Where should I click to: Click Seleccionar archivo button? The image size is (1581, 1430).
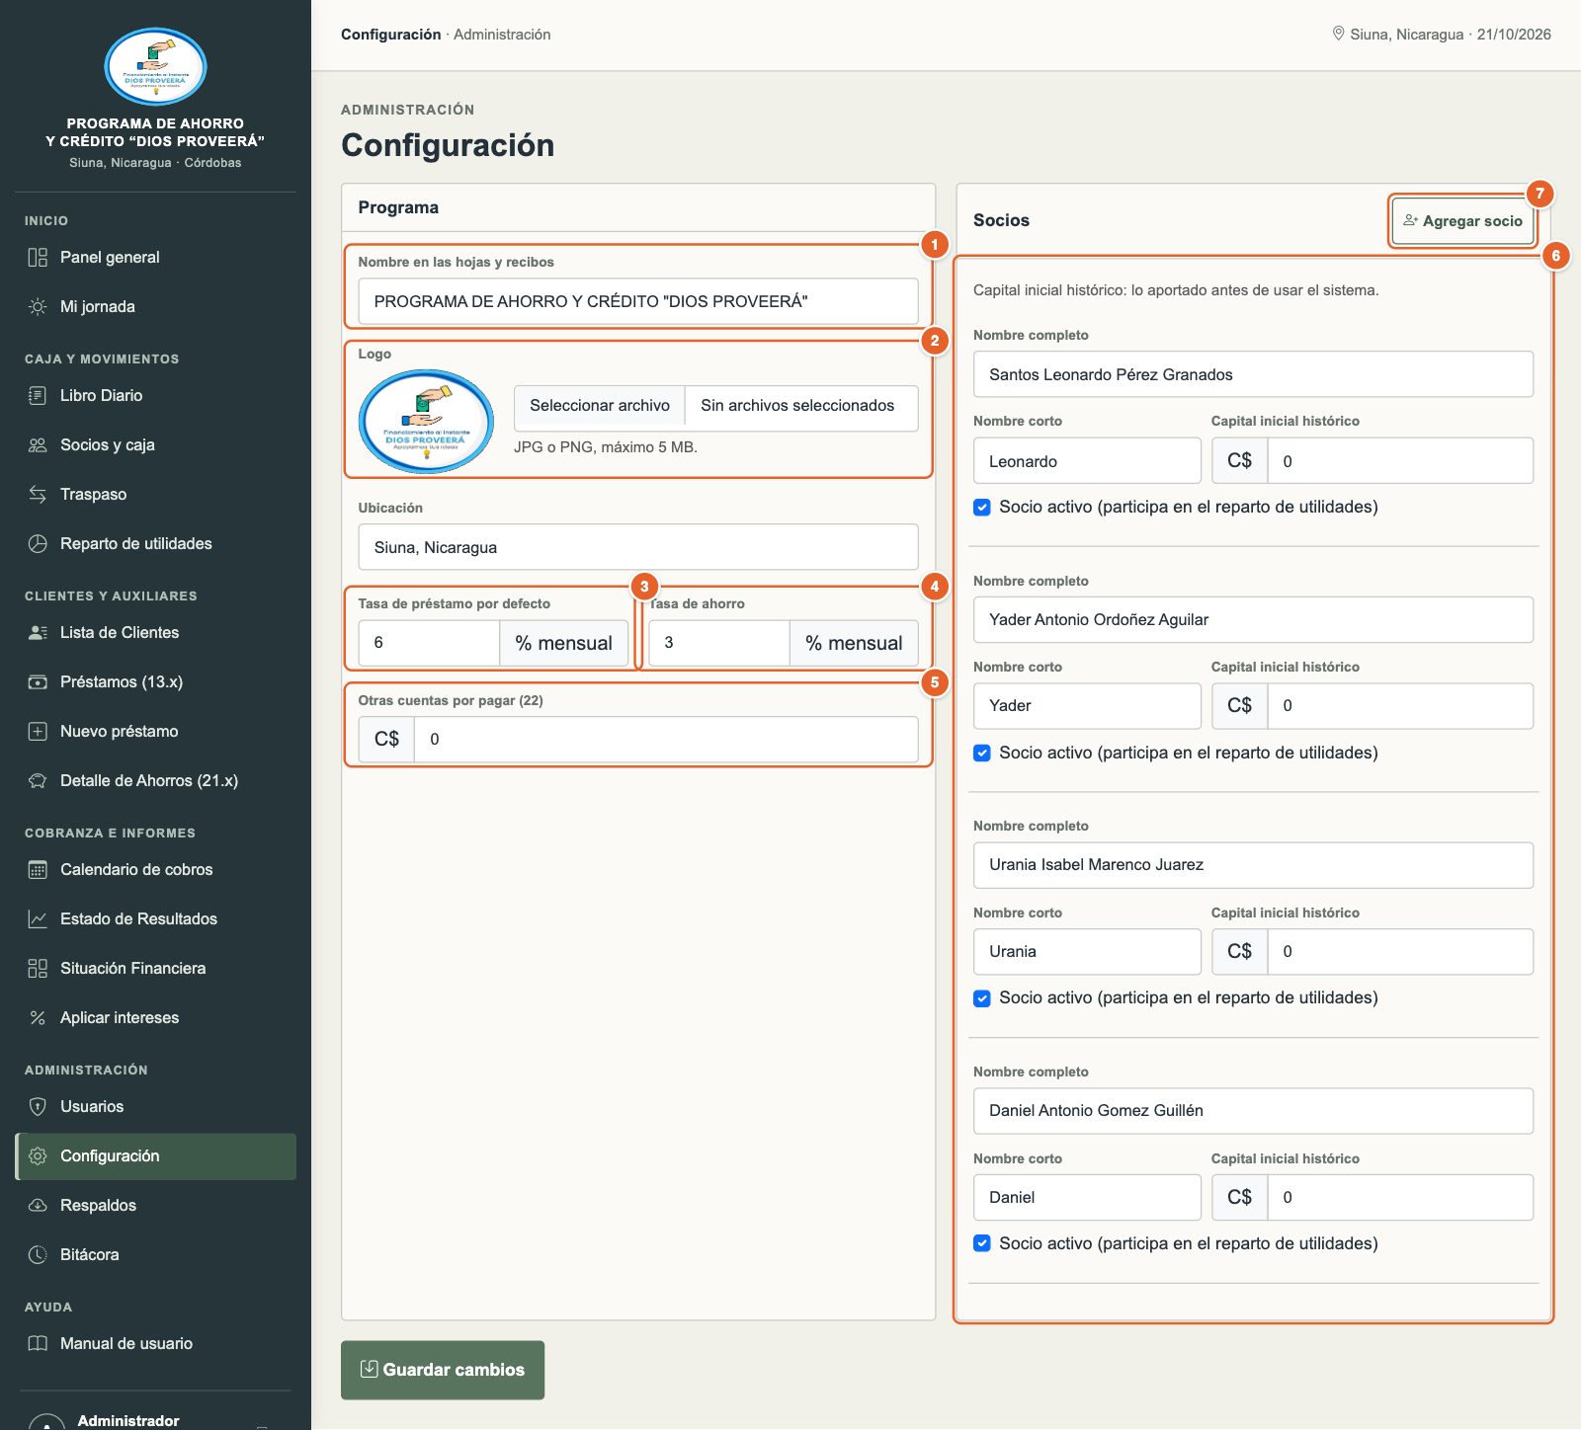[x=600, y=406]
